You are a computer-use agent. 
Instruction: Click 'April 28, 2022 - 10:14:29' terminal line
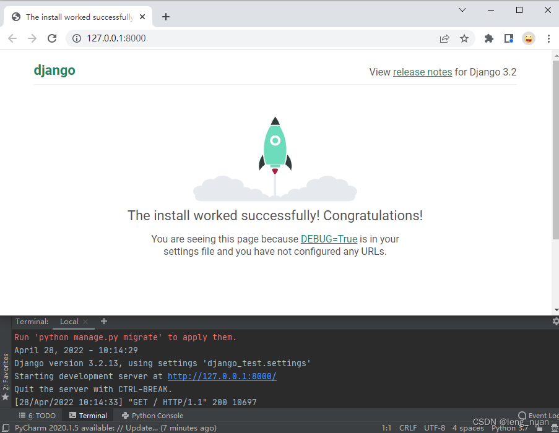click(x=76, y=350)
